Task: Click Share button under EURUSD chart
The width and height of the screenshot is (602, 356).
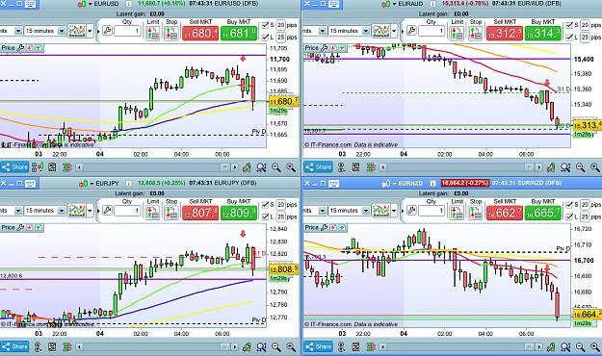Action: point(14,167)
